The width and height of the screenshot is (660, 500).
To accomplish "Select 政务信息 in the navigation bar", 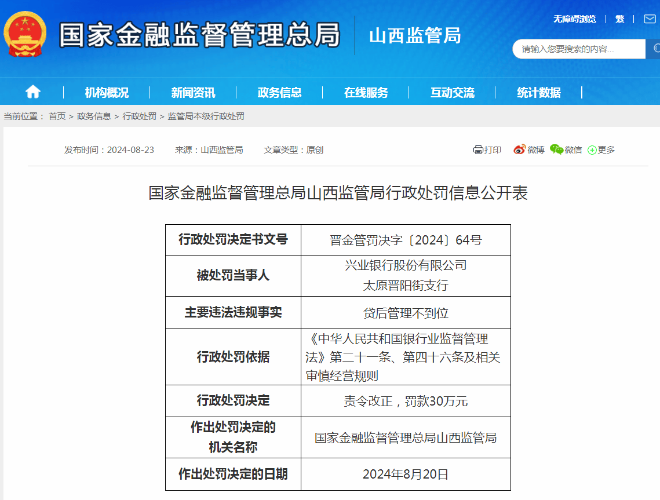I will coord(280,91).
